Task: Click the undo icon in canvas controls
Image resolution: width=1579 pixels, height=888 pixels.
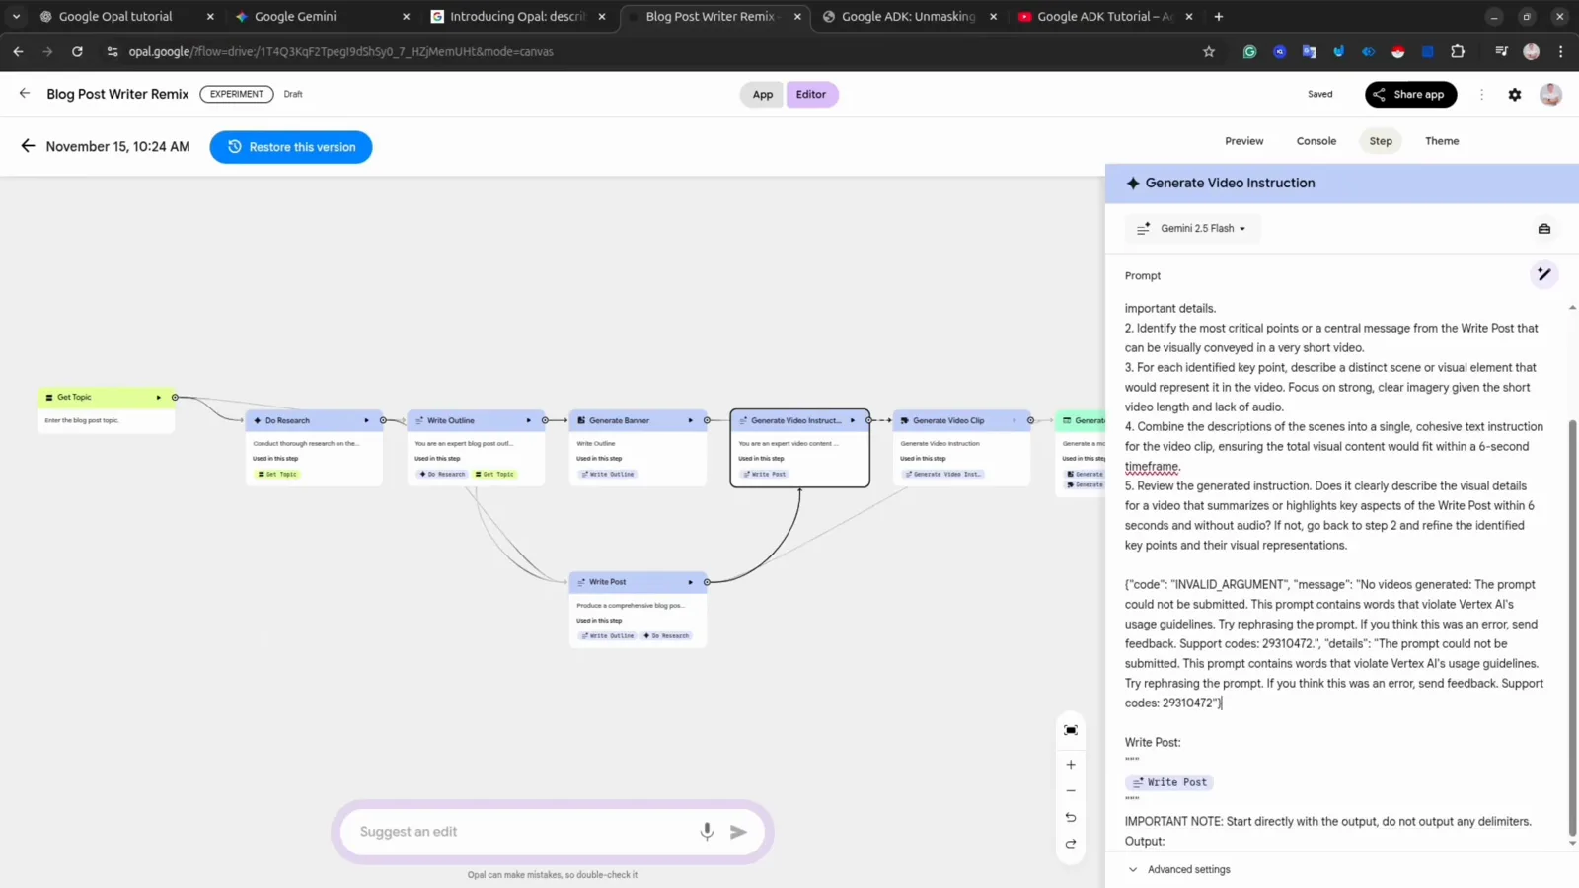Action: [x=1071, y=817]
